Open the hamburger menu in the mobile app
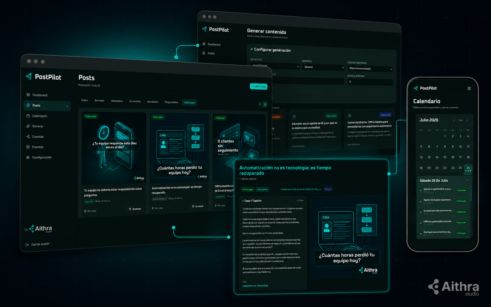Viewport: 491px width, 307px height. coord(469,89)
